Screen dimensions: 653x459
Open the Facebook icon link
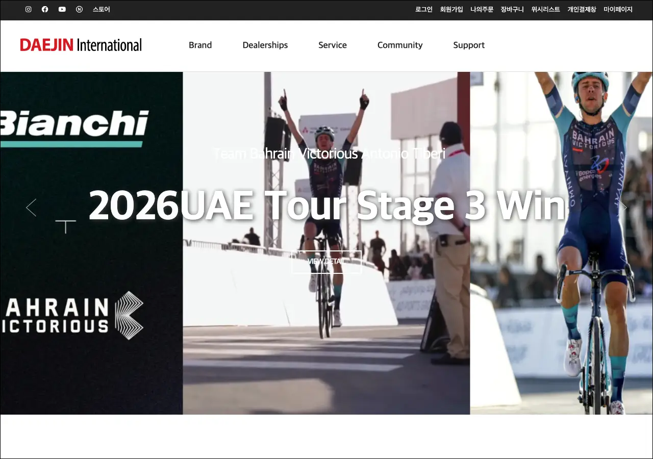(45, 9)
